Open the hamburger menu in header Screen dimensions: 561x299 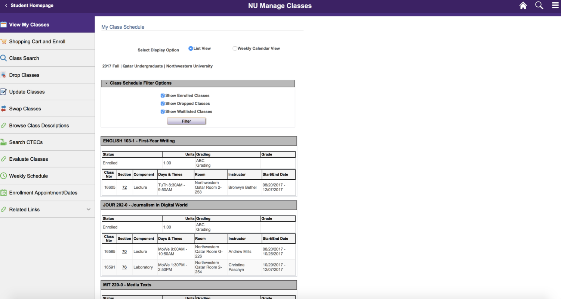tap(555, 5)
